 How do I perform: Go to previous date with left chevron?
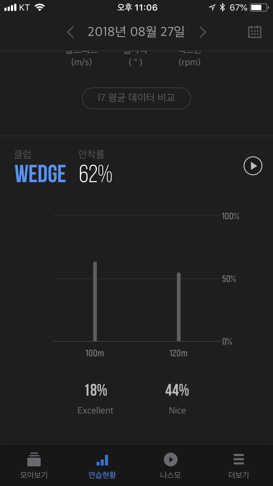[x=71, y=32]
